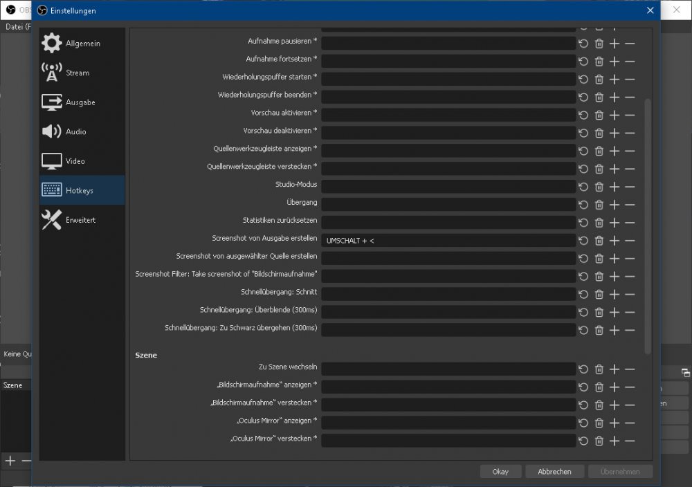
Task: Open the Datei menu behind the dialog
Action: [x=15, y=26]
